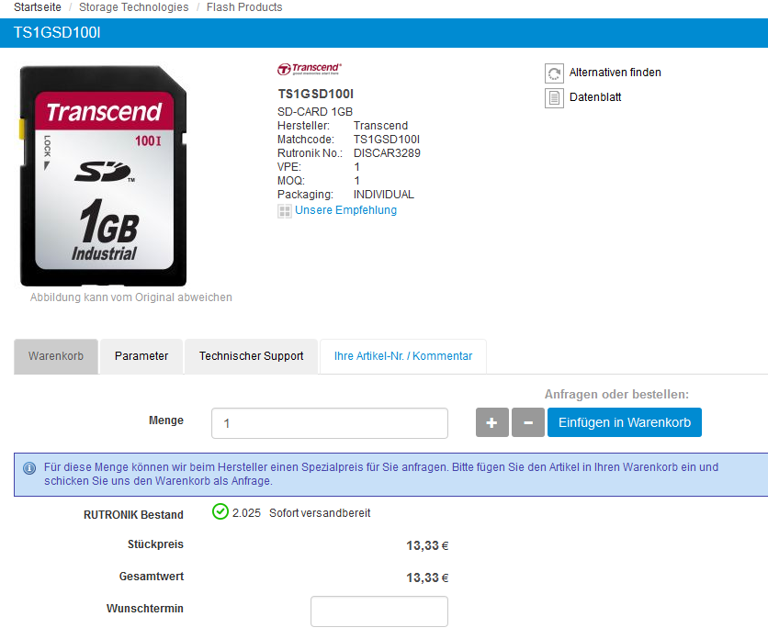Go to Startseite breadcrumb
Viewport: 768px width, 639px height.
[38, 7]
